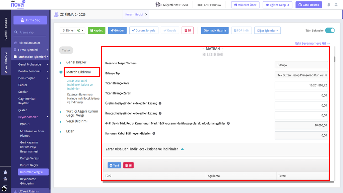Click the cookie icon at bottom left

[4, 188]
